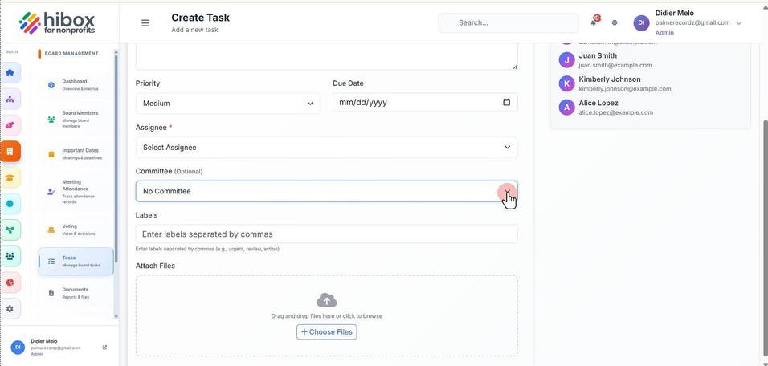Click the Board Members icon in sidebar

pyautogui.click(x=51, y=120)
